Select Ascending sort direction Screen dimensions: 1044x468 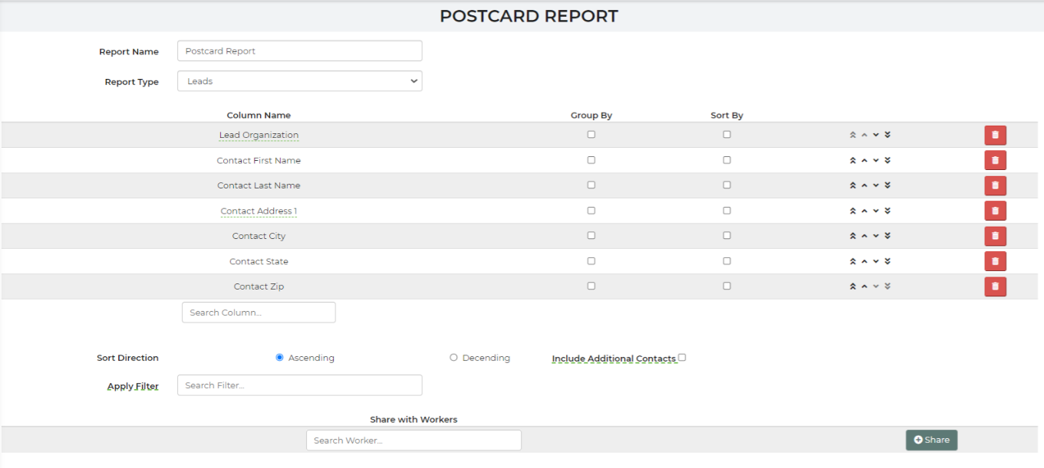pyautogui.click(x=280, y=357)
